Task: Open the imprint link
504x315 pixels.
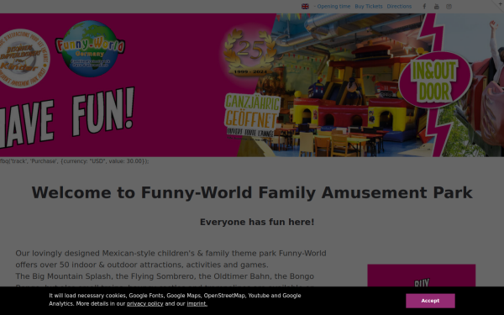Action: tap(197, 304)
